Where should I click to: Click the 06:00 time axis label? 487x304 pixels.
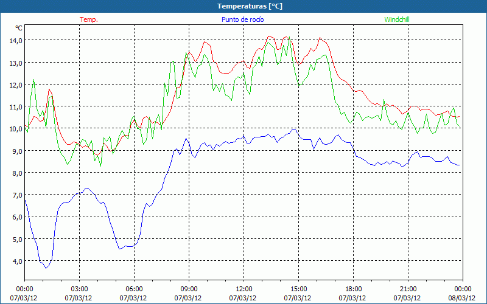[134, 289]
